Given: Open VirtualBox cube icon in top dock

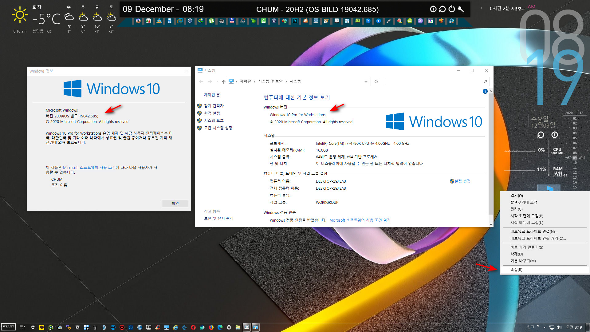Looking at the screenshot, I should (190, 21).
